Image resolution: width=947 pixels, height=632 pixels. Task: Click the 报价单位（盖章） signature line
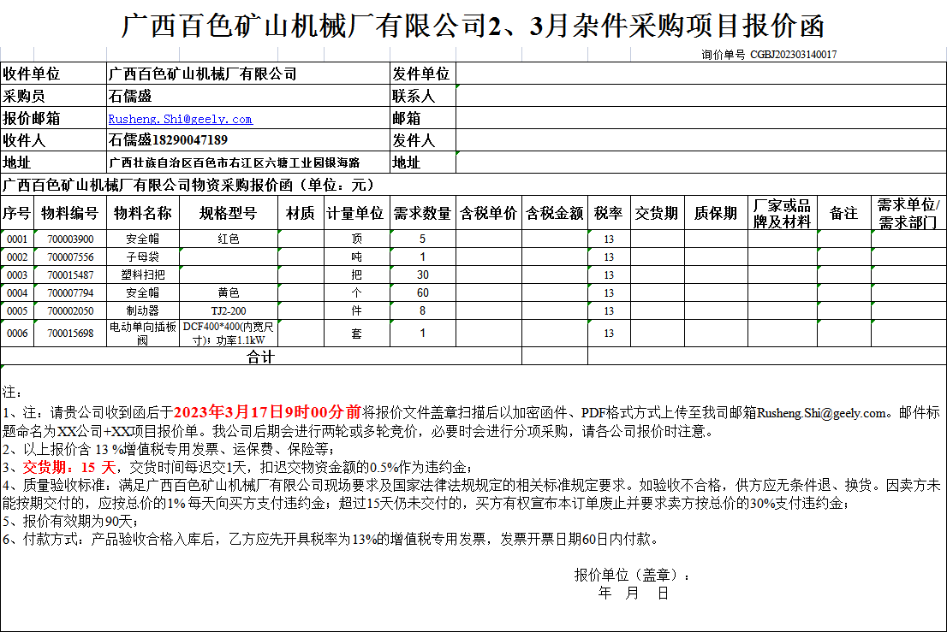point(632,575)
